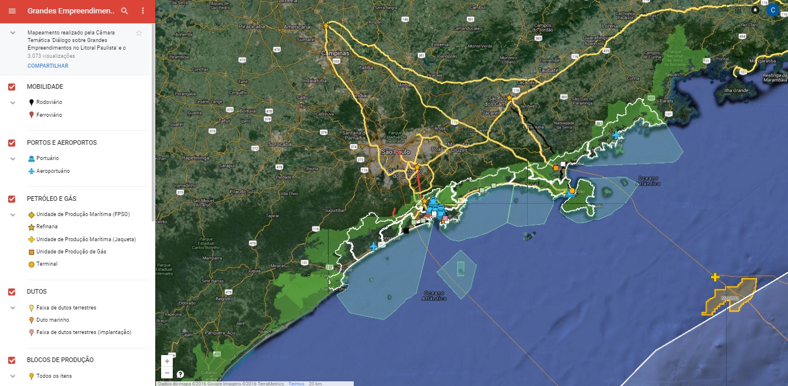The height and width of the screenshot is (386, 788).
Task: Zoom in using the plus control
Action: (167, 361)
